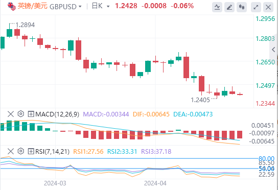
Task: Click the UK/US flag currency icon
Action: click(x=12, y=6)
